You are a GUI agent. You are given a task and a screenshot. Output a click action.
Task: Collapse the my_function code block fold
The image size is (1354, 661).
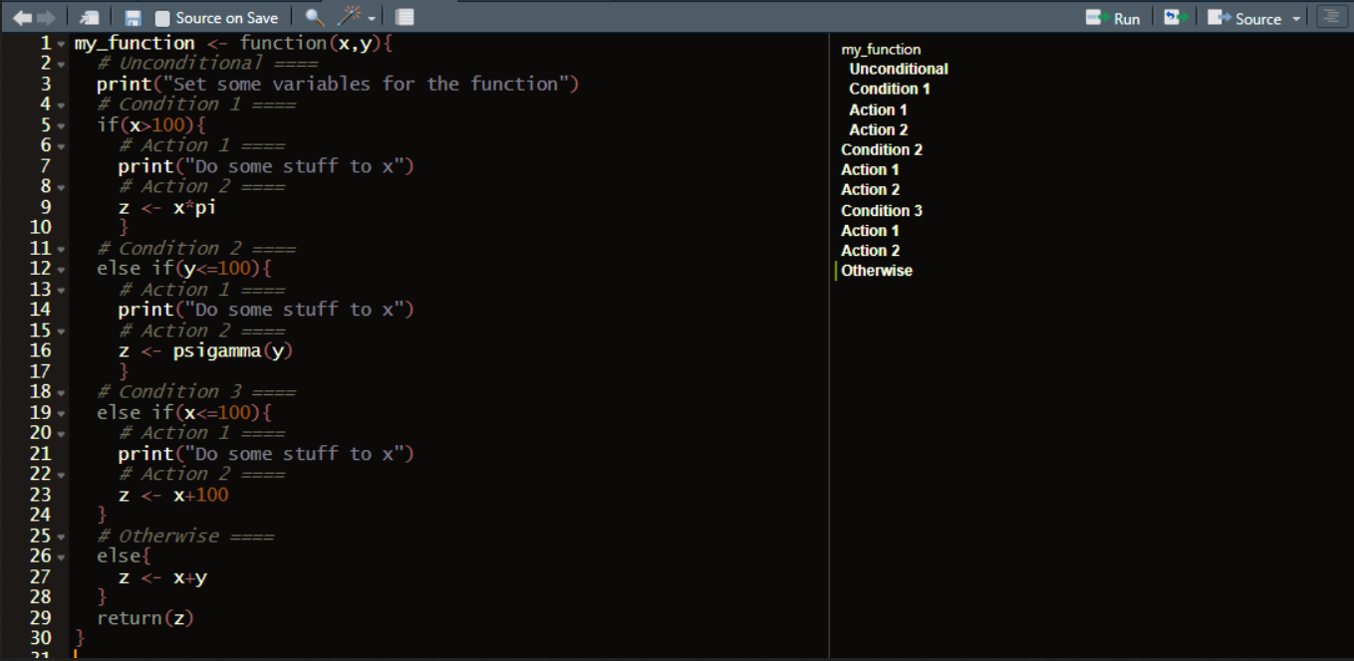click(59, 43)
